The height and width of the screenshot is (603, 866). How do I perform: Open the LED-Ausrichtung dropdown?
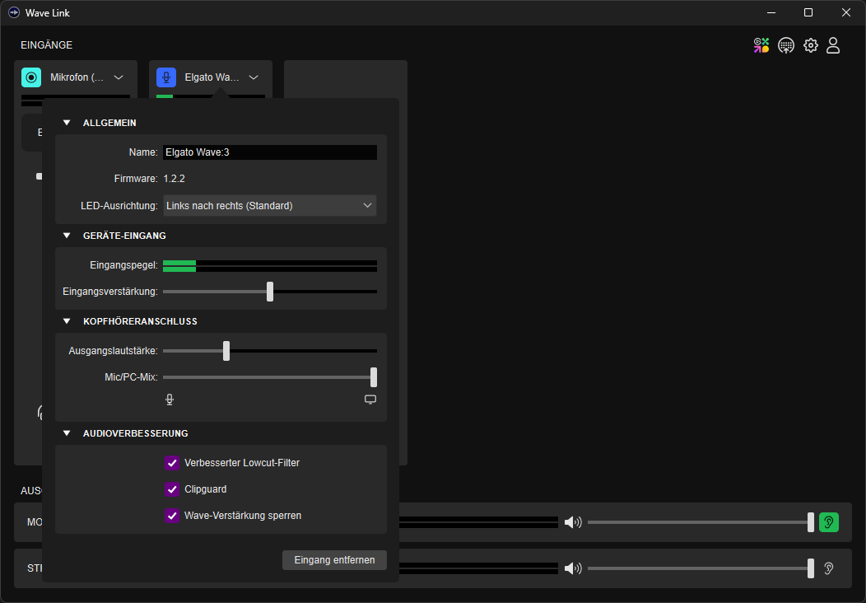(270, 206)
